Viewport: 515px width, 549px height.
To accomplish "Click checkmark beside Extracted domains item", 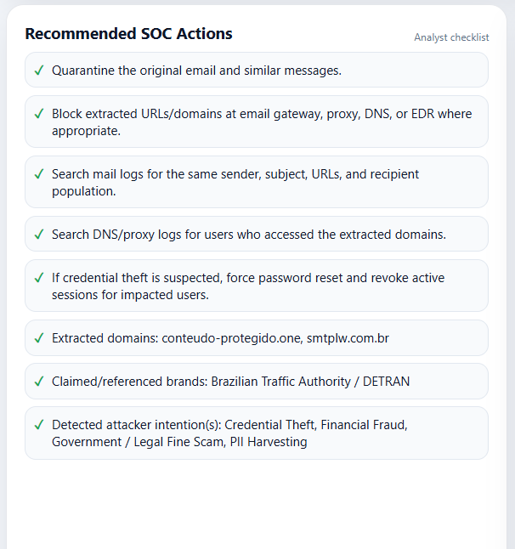I will [39, 338].
